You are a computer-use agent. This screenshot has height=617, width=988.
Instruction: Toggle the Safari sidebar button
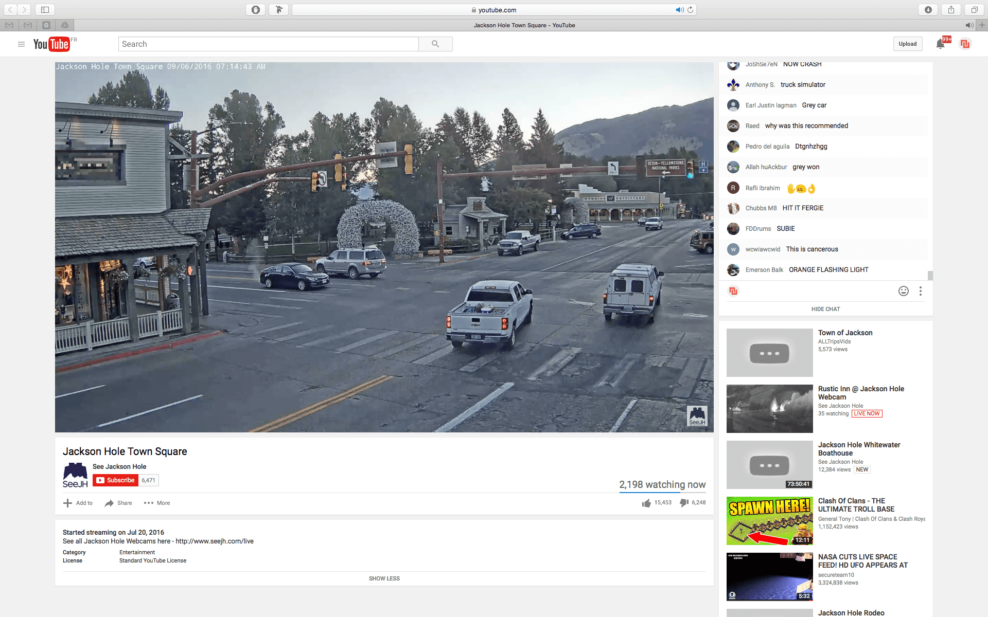45,10
